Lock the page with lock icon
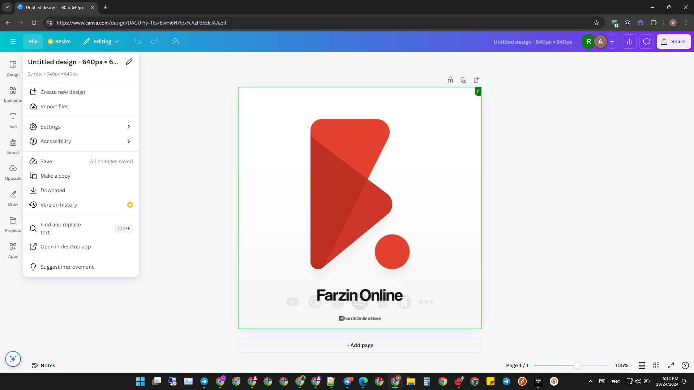Image resolution: width=694 pixels, height=390 pixels. 450,80
